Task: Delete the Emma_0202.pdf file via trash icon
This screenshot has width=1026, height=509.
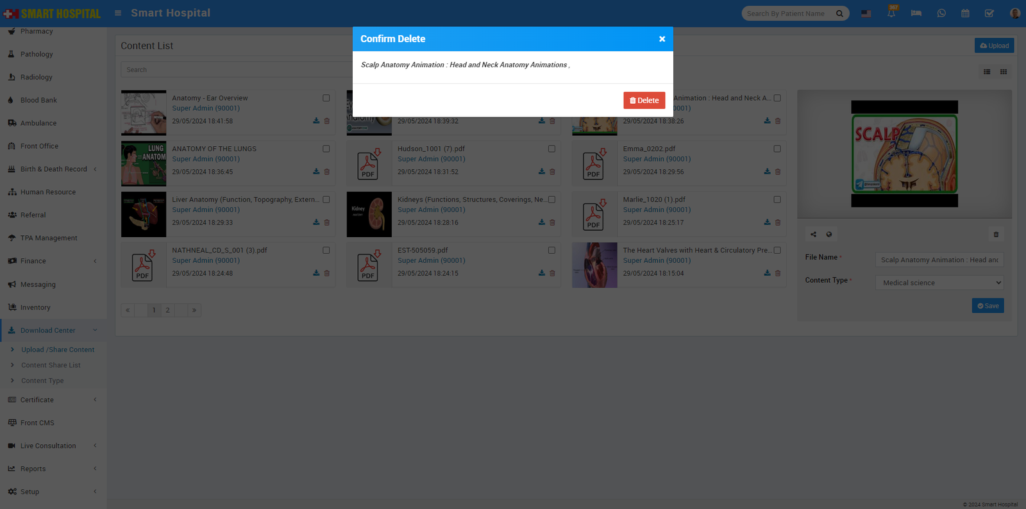Action: [x=778, y=172]
